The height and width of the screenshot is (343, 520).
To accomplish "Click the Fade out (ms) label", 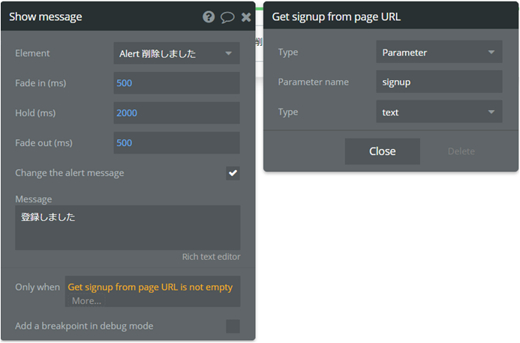I will pos(44,143).
